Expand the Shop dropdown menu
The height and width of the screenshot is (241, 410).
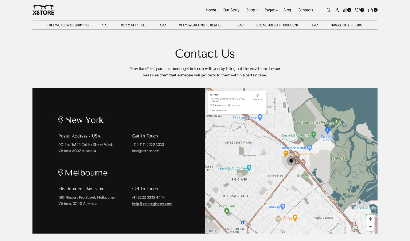click(252, 10)
